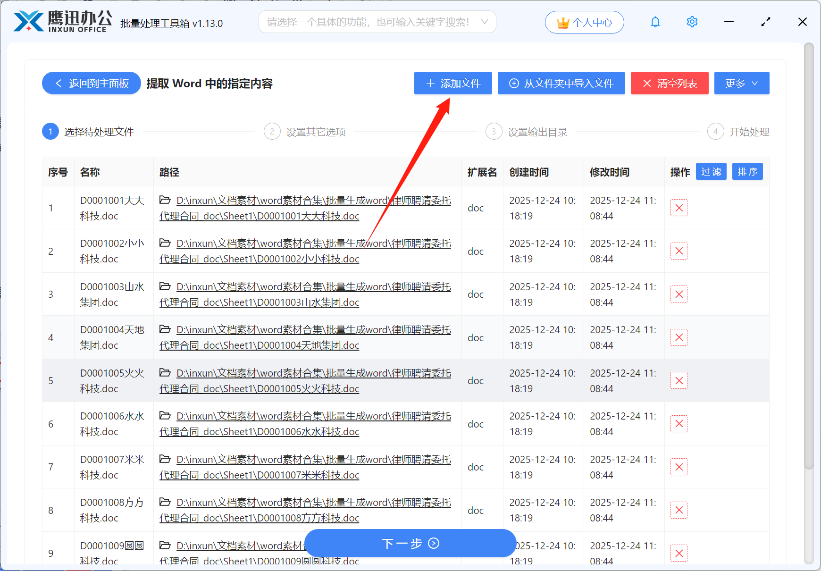This screenshot has width=821, height=571.
Task: Click the 下一步 button at the bottom
Action: coord(410,544)
